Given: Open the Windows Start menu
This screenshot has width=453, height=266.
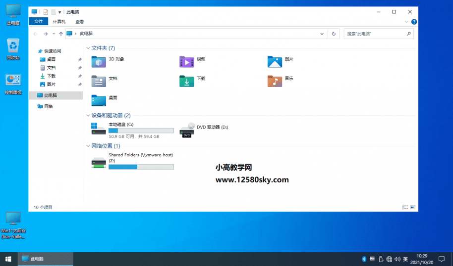Looking at the screenshot, I should point(8,259).
